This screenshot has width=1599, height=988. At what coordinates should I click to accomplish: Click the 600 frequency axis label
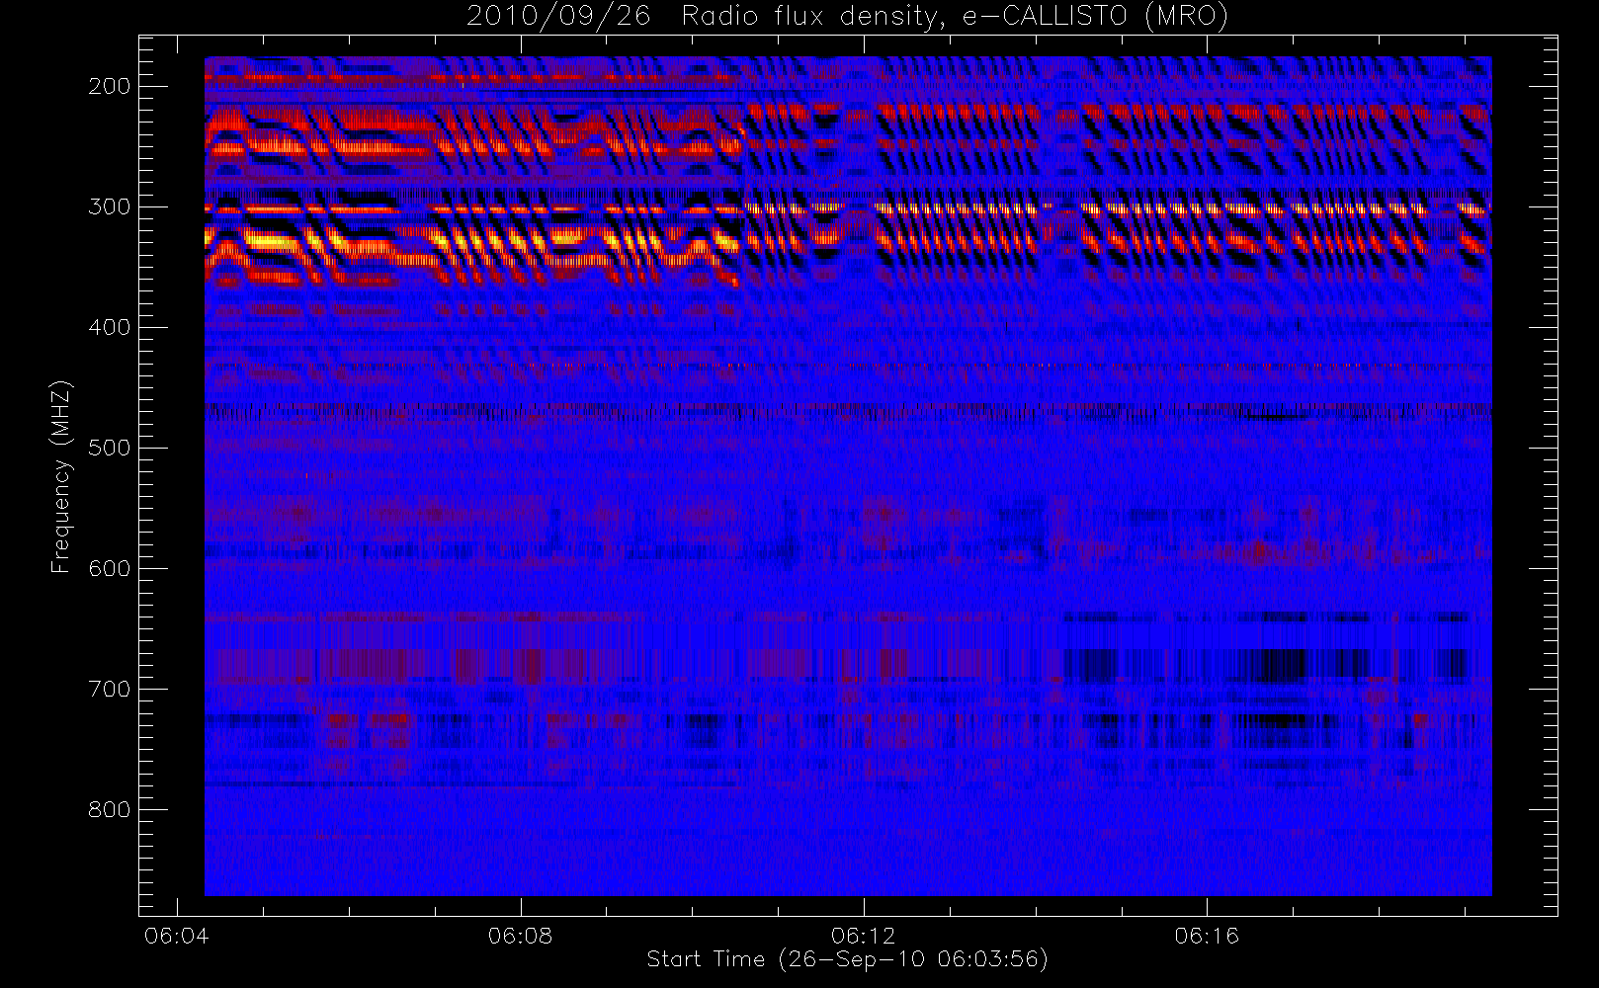[x=109, y=568]
